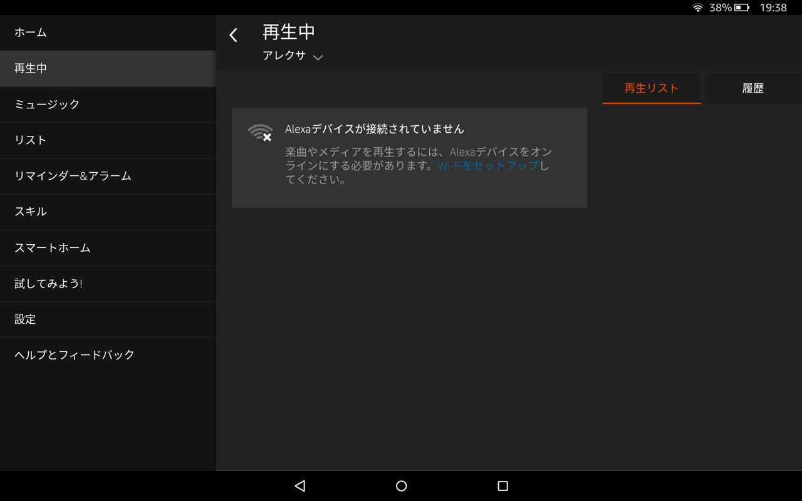
Task: Tap the 19:38 clock in the status bar
Action: 773,8
